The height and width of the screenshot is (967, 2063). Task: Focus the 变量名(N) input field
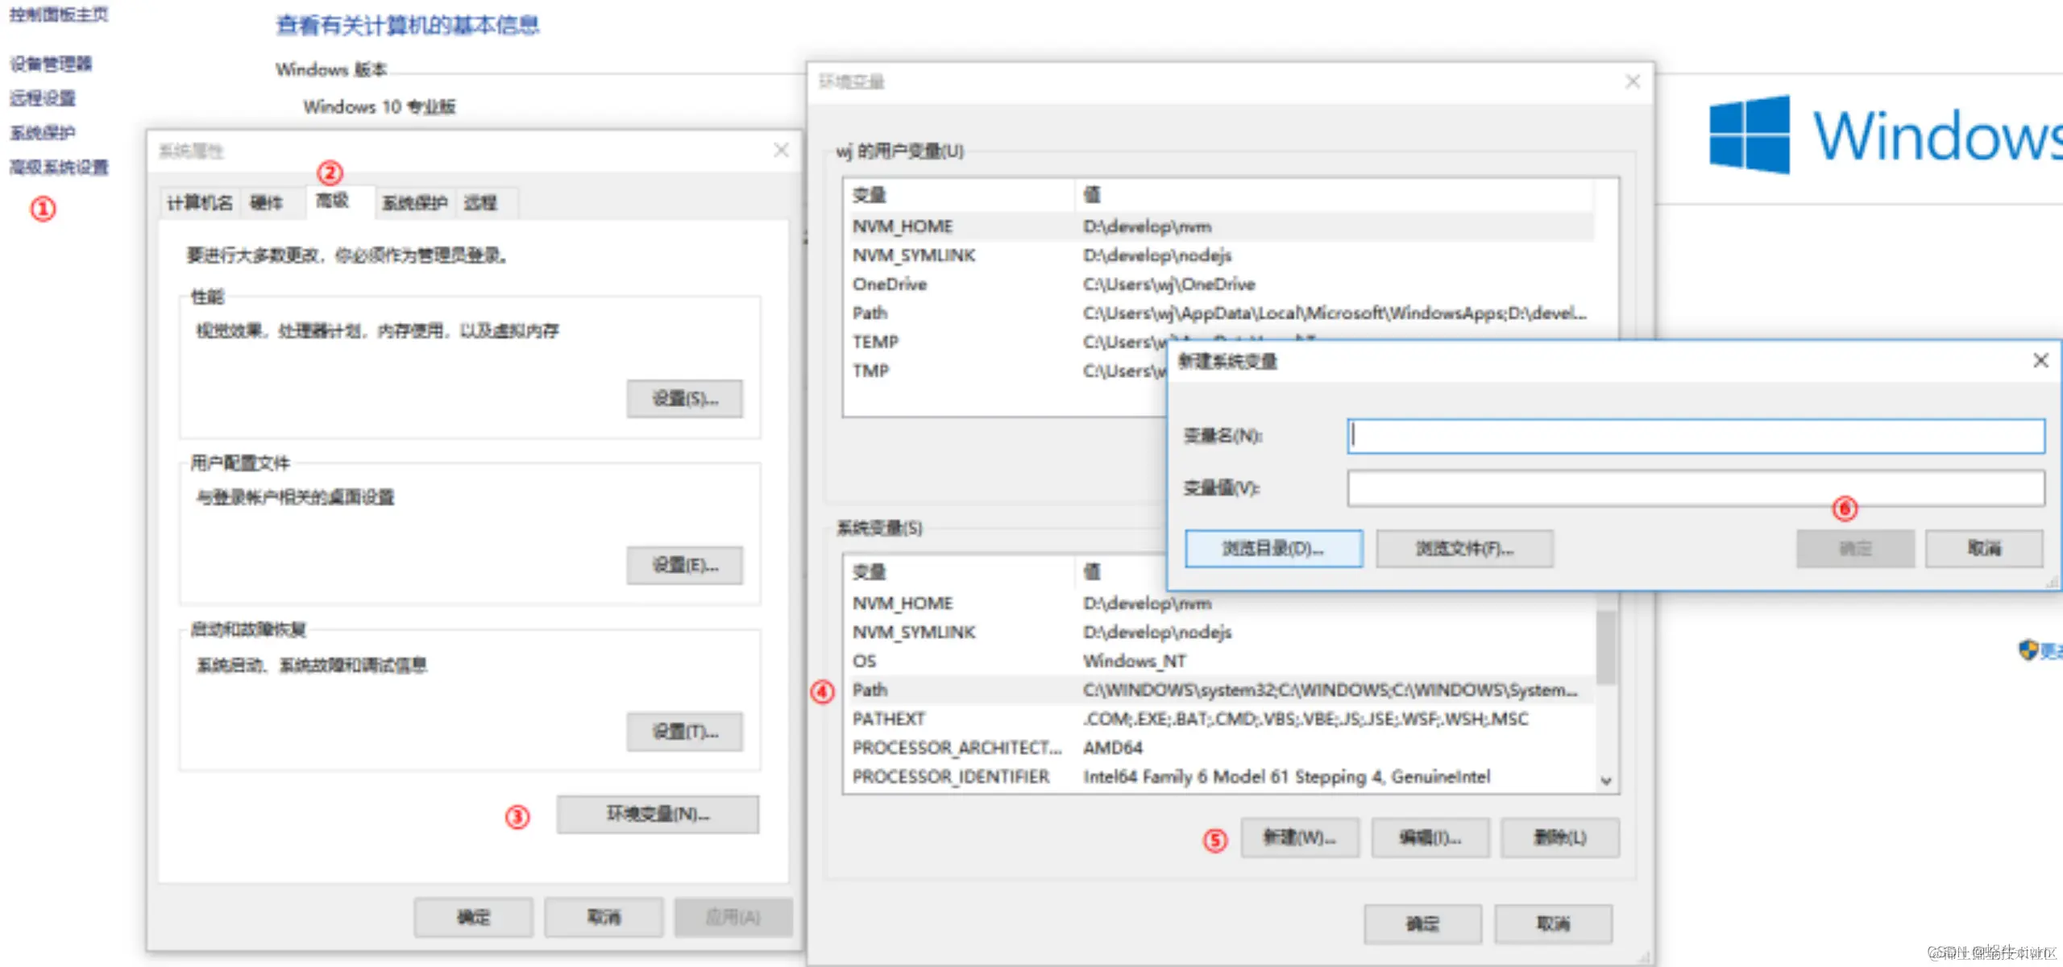click(1695, 436)
